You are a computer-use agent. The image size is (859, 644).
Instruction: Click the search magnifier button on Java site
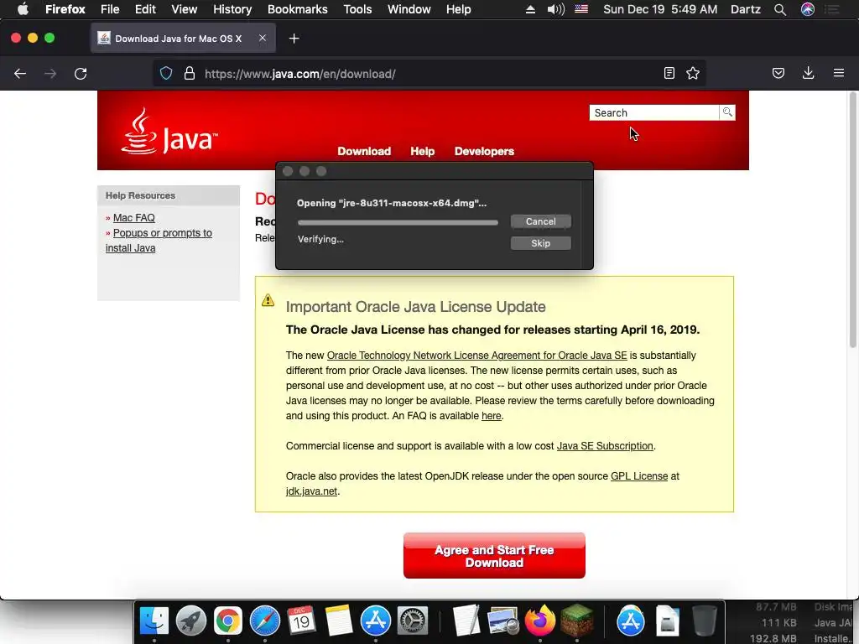point(727,112)
